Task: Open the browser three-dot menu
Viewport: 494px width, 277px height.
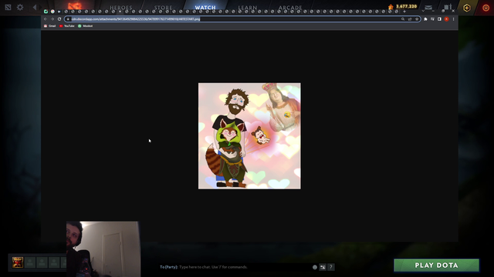Action: click(x=453, y=19)
